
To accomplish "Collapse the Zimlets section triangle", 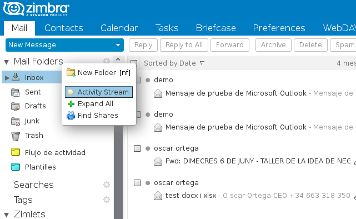I will (x=6, y=215).
